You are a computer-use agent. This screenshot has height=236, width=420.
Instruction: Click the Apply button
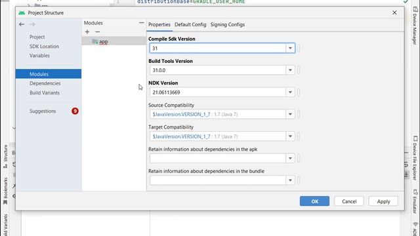[x=383, y=201]
